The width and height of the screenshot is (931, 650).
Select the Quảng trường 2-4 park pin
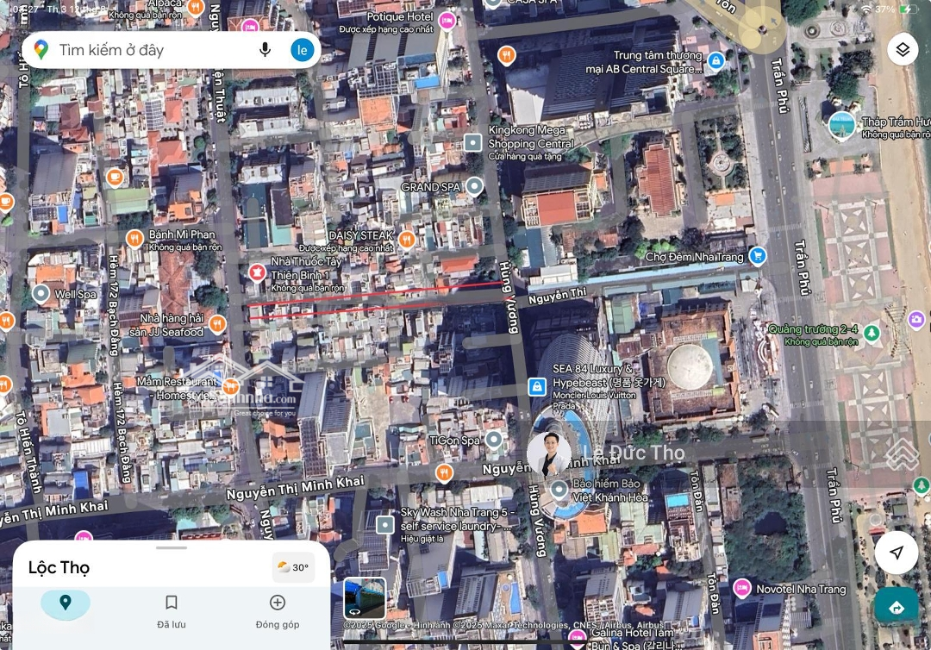pos(872,332)
